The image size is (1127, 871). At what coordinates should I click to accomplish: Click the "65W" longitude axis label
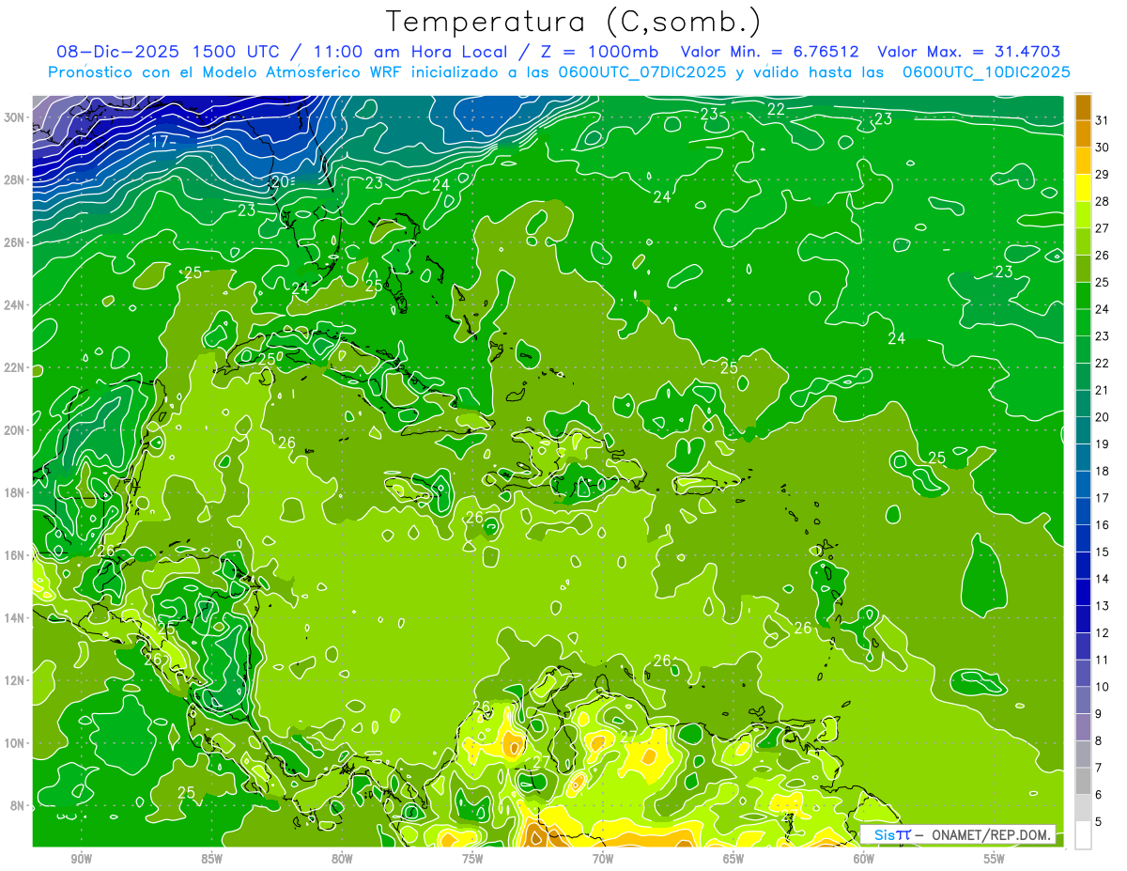tap(733, 859)
